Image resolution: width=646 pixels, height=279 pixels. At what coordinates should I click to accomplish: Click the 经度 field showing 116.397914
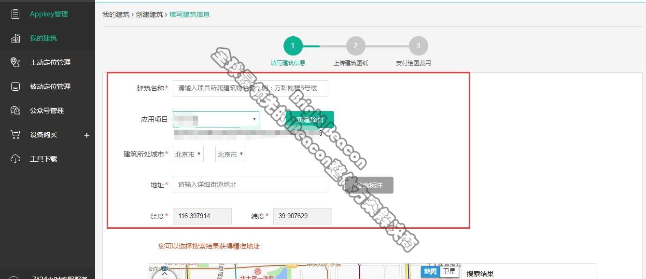coord(202,216)
